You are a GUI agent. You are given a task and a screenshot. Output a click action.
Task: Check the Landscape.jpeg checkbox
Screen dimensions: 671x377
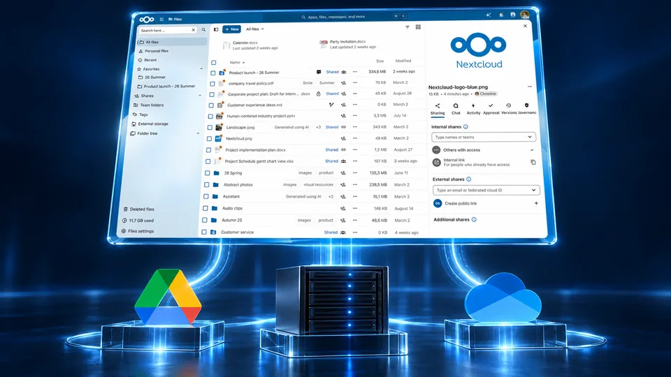(210, 127)
